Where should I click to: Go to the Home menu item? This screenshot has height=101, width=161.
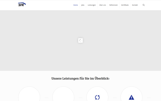click(x=76, y=5)
